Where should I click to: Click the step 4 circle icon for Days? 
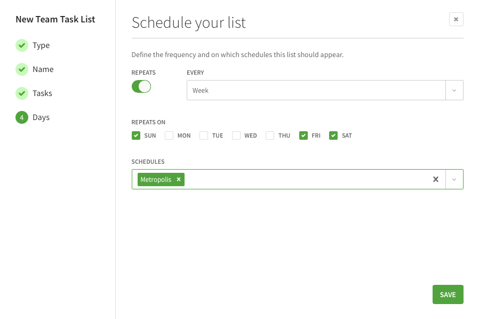pyautogui.click(x=21, y=117)
